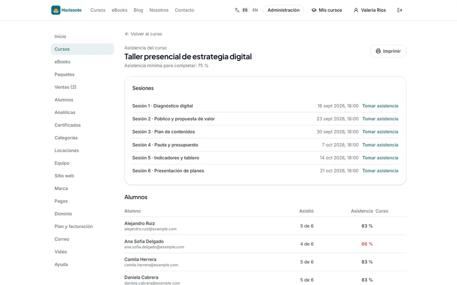Tomar asistencia for Sesión 1 Diagnóstico digital
Viewport: 457px width, 285px height.
(x=380, y=106)
